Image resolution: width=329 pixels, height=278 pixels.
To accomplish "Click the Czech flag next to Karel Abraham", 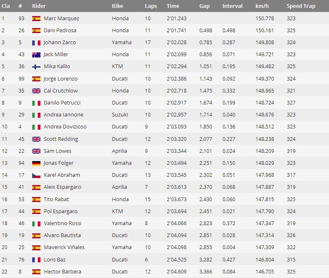I will pyautogui.click(x=36, y=175).
